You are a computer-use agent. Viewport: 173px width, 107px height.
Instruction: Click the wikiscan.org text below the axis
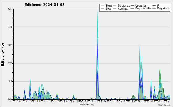[86, 104]
